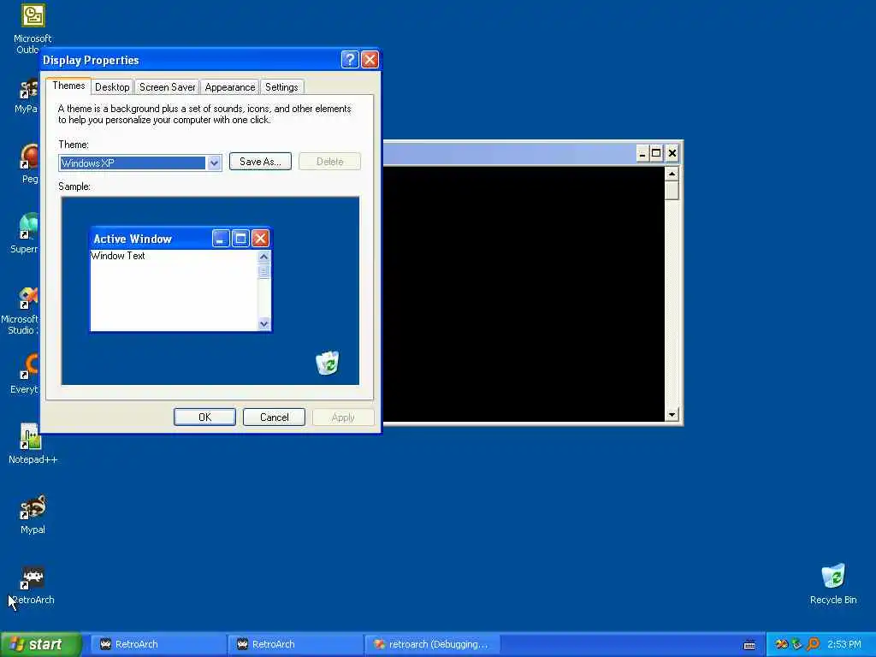Screen dimensions: 876x657
Task: Open the Start menu
Action: click(x=40, y=644)
